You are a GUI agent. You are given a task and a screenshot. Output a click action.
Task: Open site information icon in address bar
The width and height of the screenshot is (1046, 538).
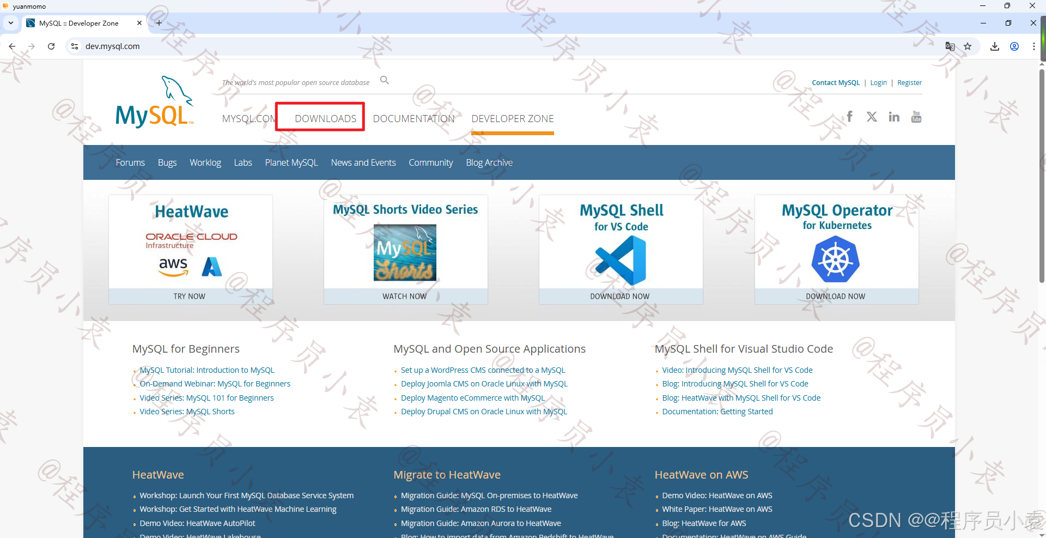pyautogui.click(x=75, y=46)
